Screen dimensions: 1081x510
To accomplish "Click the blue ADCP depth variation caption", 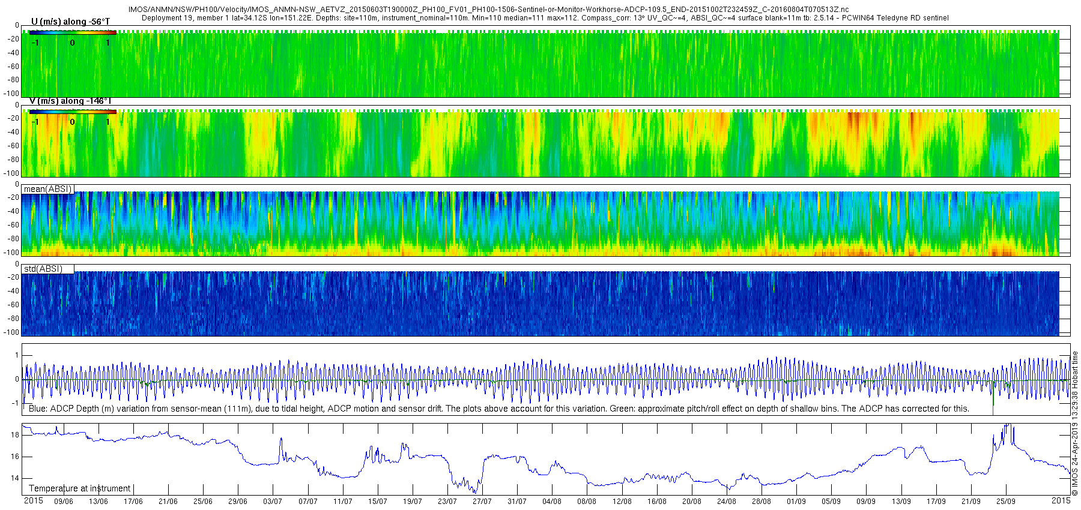I will pos(499,409).
